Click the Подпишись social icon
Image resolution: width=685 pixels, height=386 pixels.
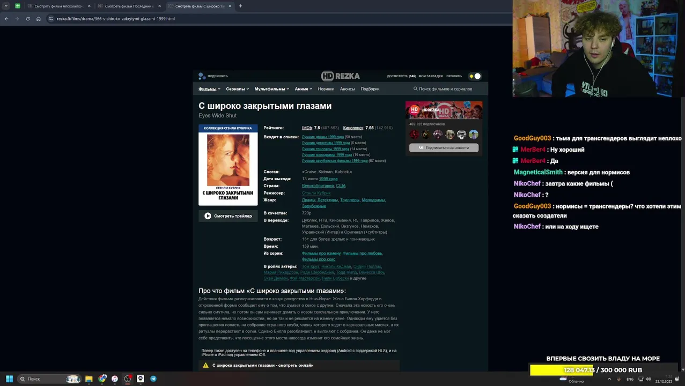pyautogui.click(x=202, y=76)
